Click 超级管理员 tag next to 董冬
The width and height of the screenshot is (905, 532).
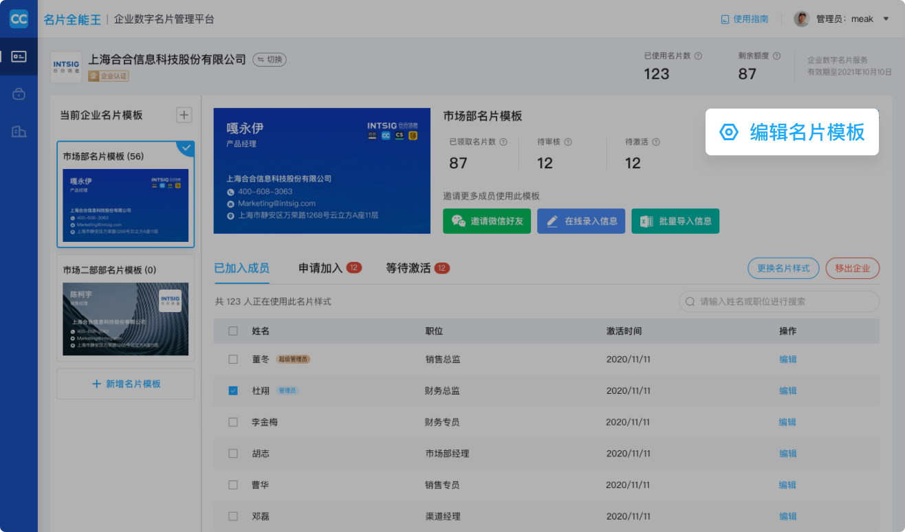(x=294, y=359)
